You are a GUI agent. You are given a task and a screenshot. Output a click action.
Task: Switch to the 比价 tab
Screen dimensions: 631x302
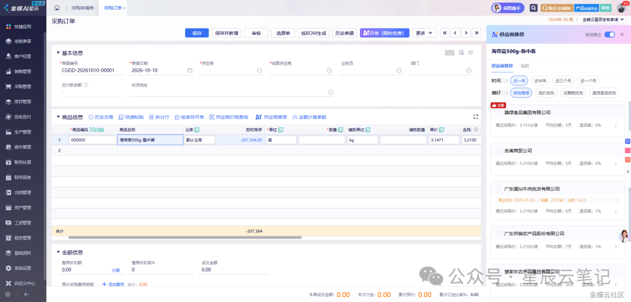click(x=525, y=65)
